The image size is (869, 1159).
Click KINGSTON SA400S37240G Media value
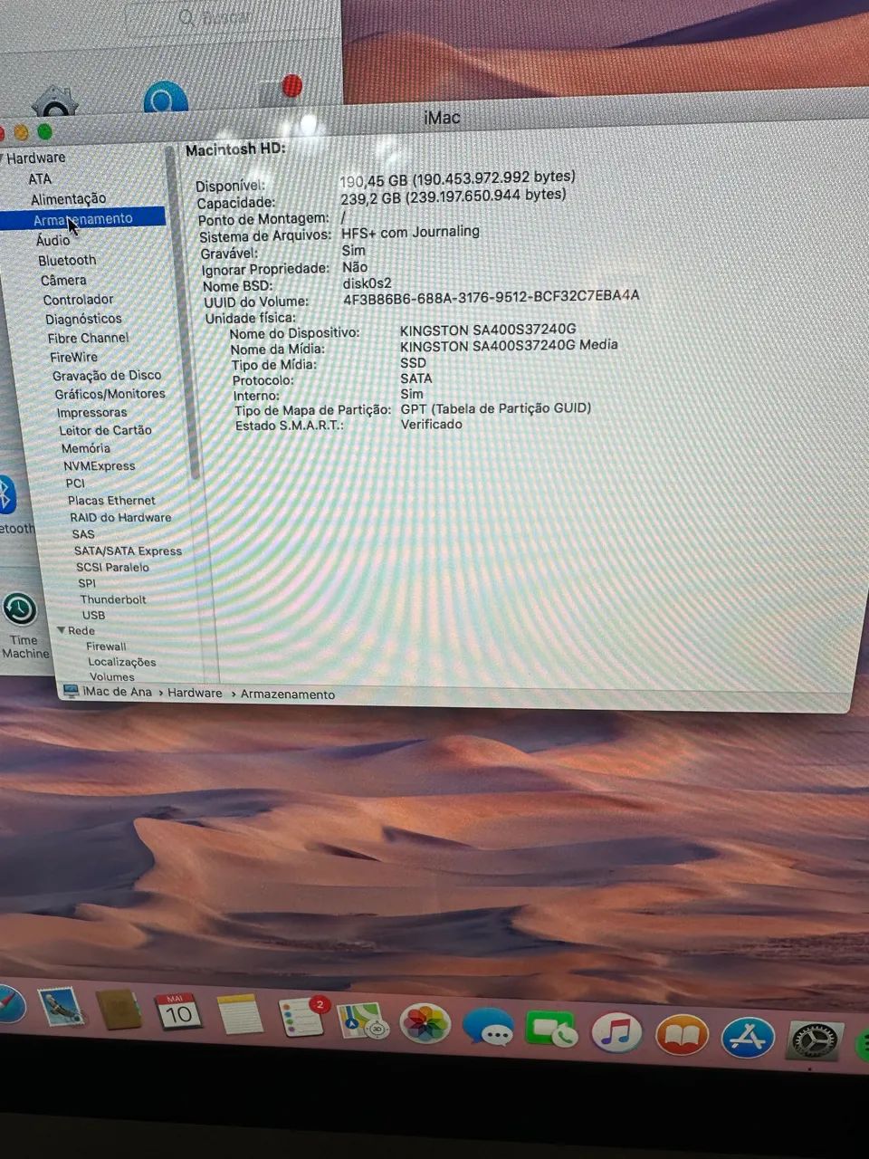tap(509, 345)
